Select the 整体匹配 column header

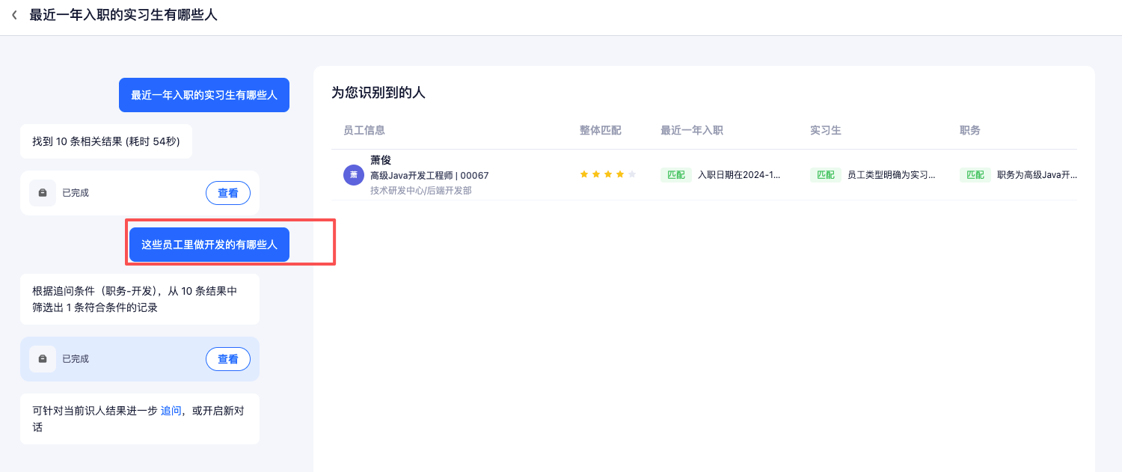[x=600, y=130]
